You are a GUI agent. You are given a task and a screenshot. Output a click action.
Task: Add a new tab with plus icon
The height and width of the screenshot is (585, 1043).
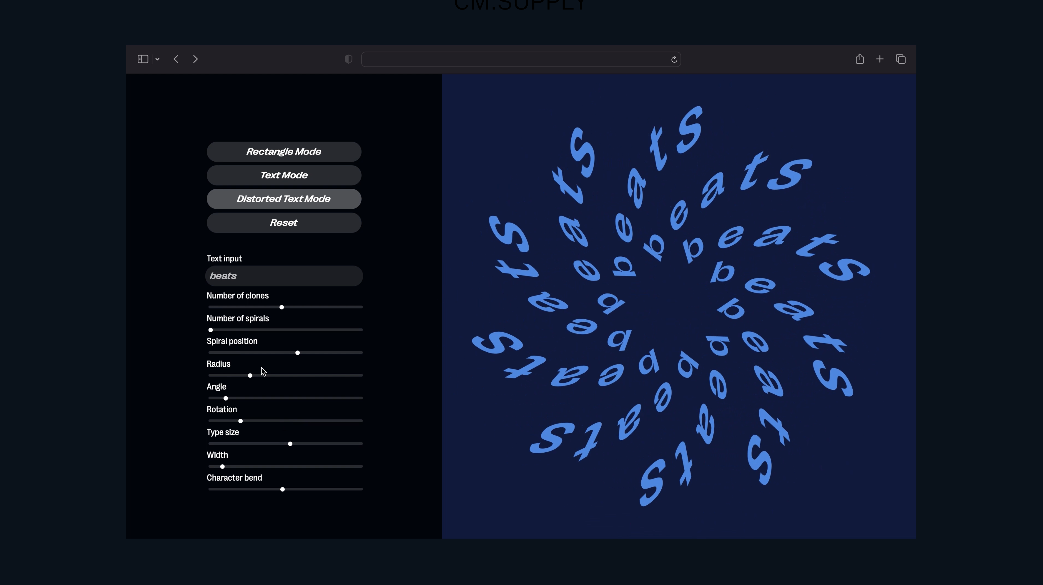click(880, 59)
